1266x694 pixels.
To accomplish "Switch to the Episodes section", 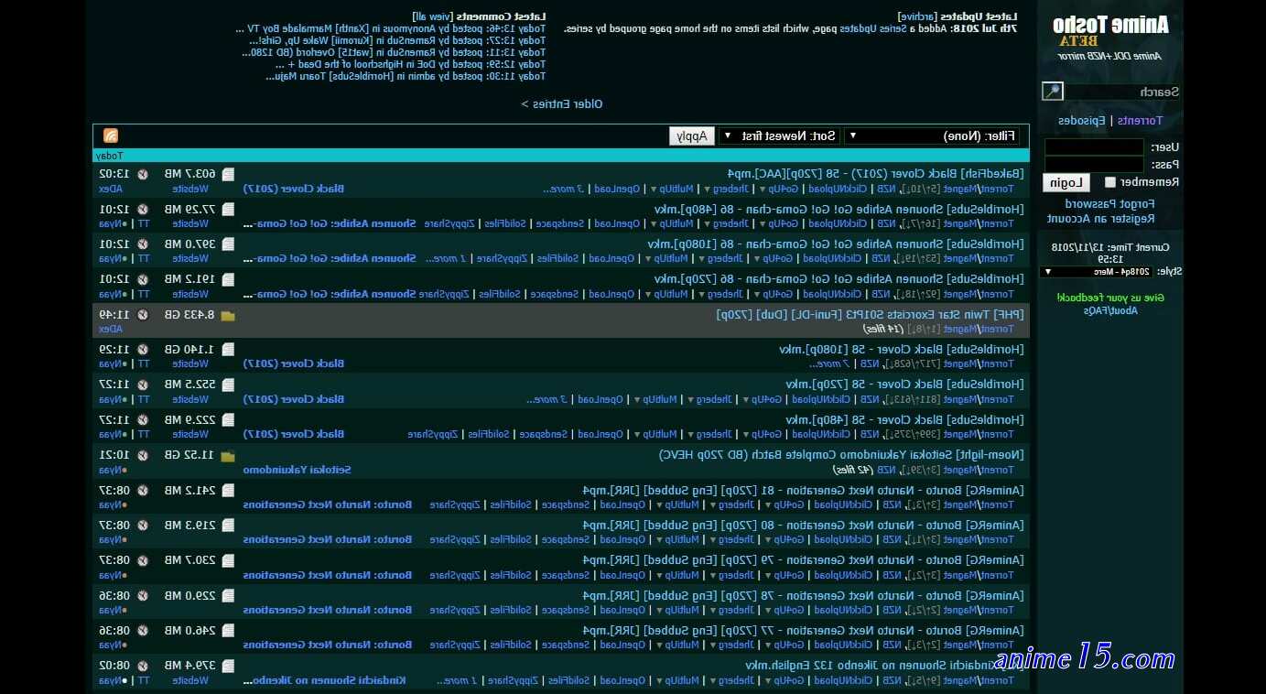I will [1082, 121].
